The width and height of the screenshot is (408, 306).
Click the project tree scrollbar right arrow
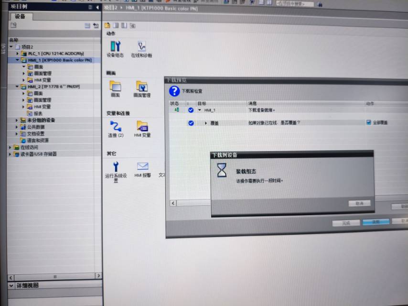(x=98, y=275)
